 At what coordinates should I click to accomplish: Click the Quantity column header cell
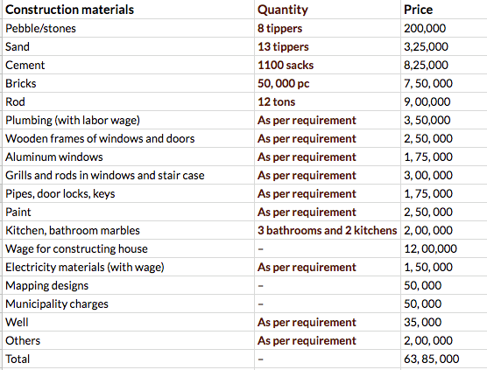click(328, 10)
